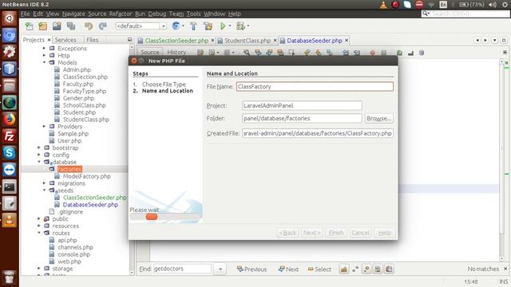Click the Save All toolbar icon
511x287 pixels.
coord(71,26)
